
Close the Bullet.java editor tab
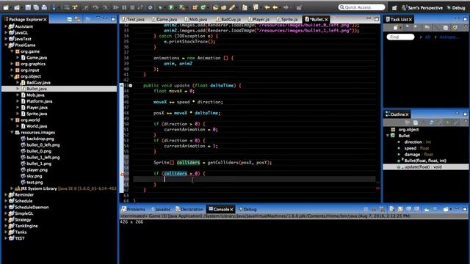(326, 20)
